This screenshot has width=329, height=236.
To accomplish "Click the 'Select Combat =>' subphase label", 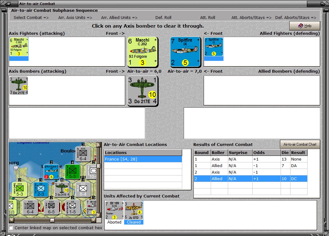I will (x=31, y=18).
